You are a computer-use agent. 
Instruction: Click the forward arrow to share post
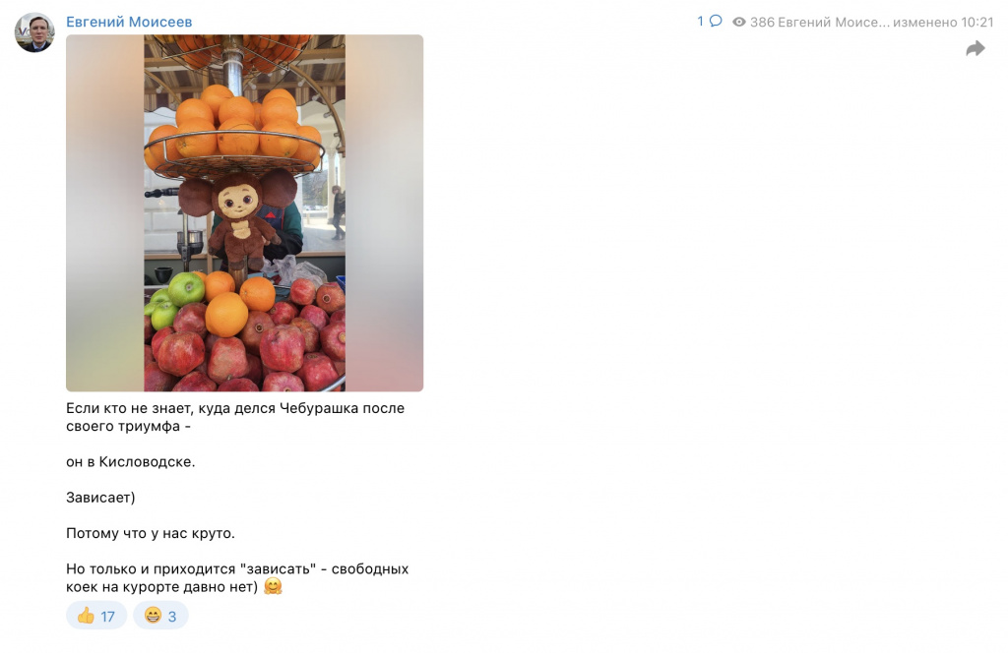[976, 49]
